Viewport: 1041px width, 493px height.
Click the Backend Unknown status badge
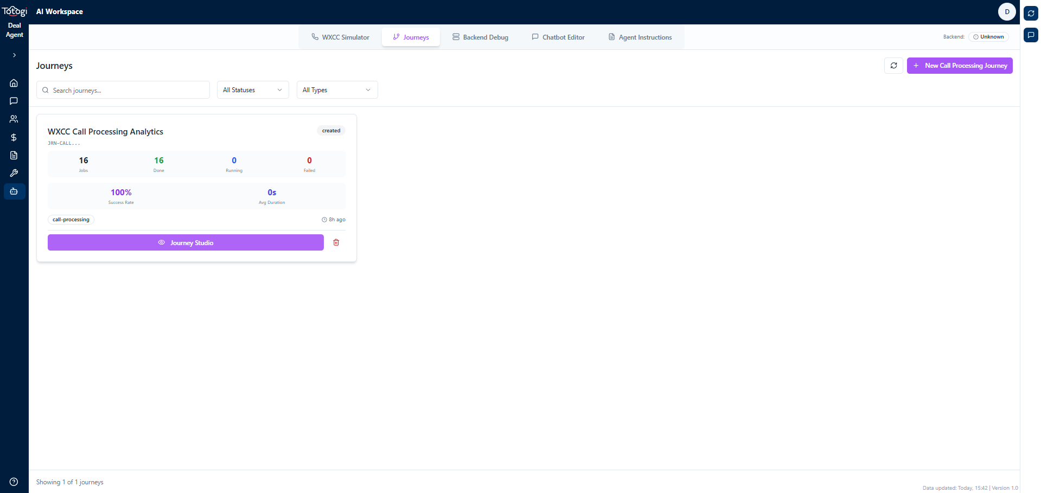coord(988,37)
